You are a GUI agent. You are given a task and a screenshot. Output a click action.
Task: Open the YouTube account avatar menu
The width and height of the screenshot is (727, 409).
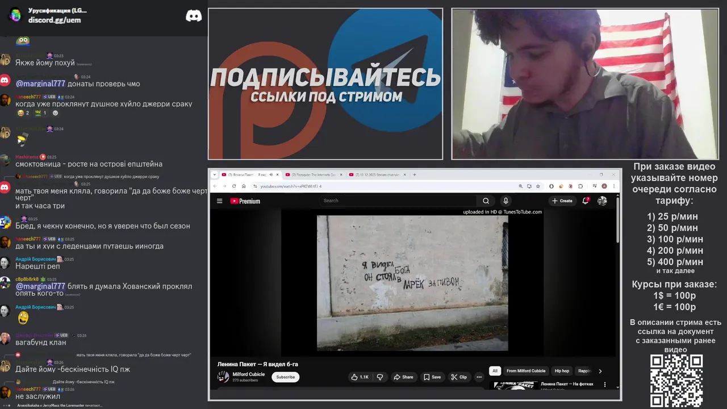click(x=602, y=201)
